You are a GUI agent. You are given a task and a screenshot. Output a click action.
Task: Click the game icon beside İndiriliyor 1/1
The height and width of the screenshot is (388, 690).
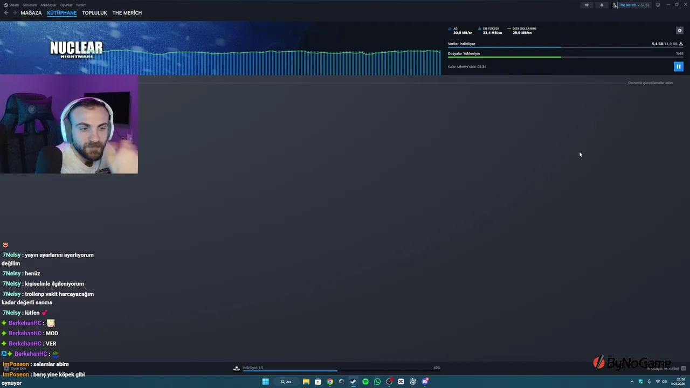236,369
